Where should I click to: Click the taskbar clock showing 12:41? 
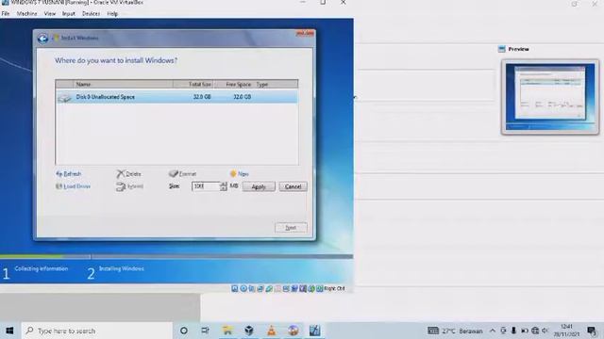[x=566, y=331]
